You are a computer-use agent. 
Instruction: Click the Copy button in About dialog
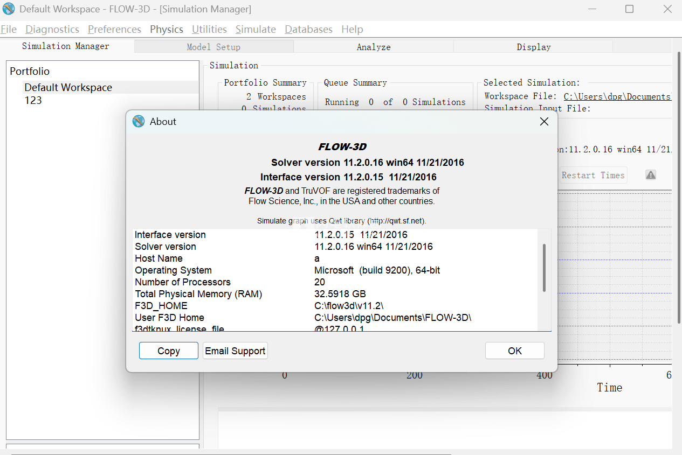pos(169,351)
